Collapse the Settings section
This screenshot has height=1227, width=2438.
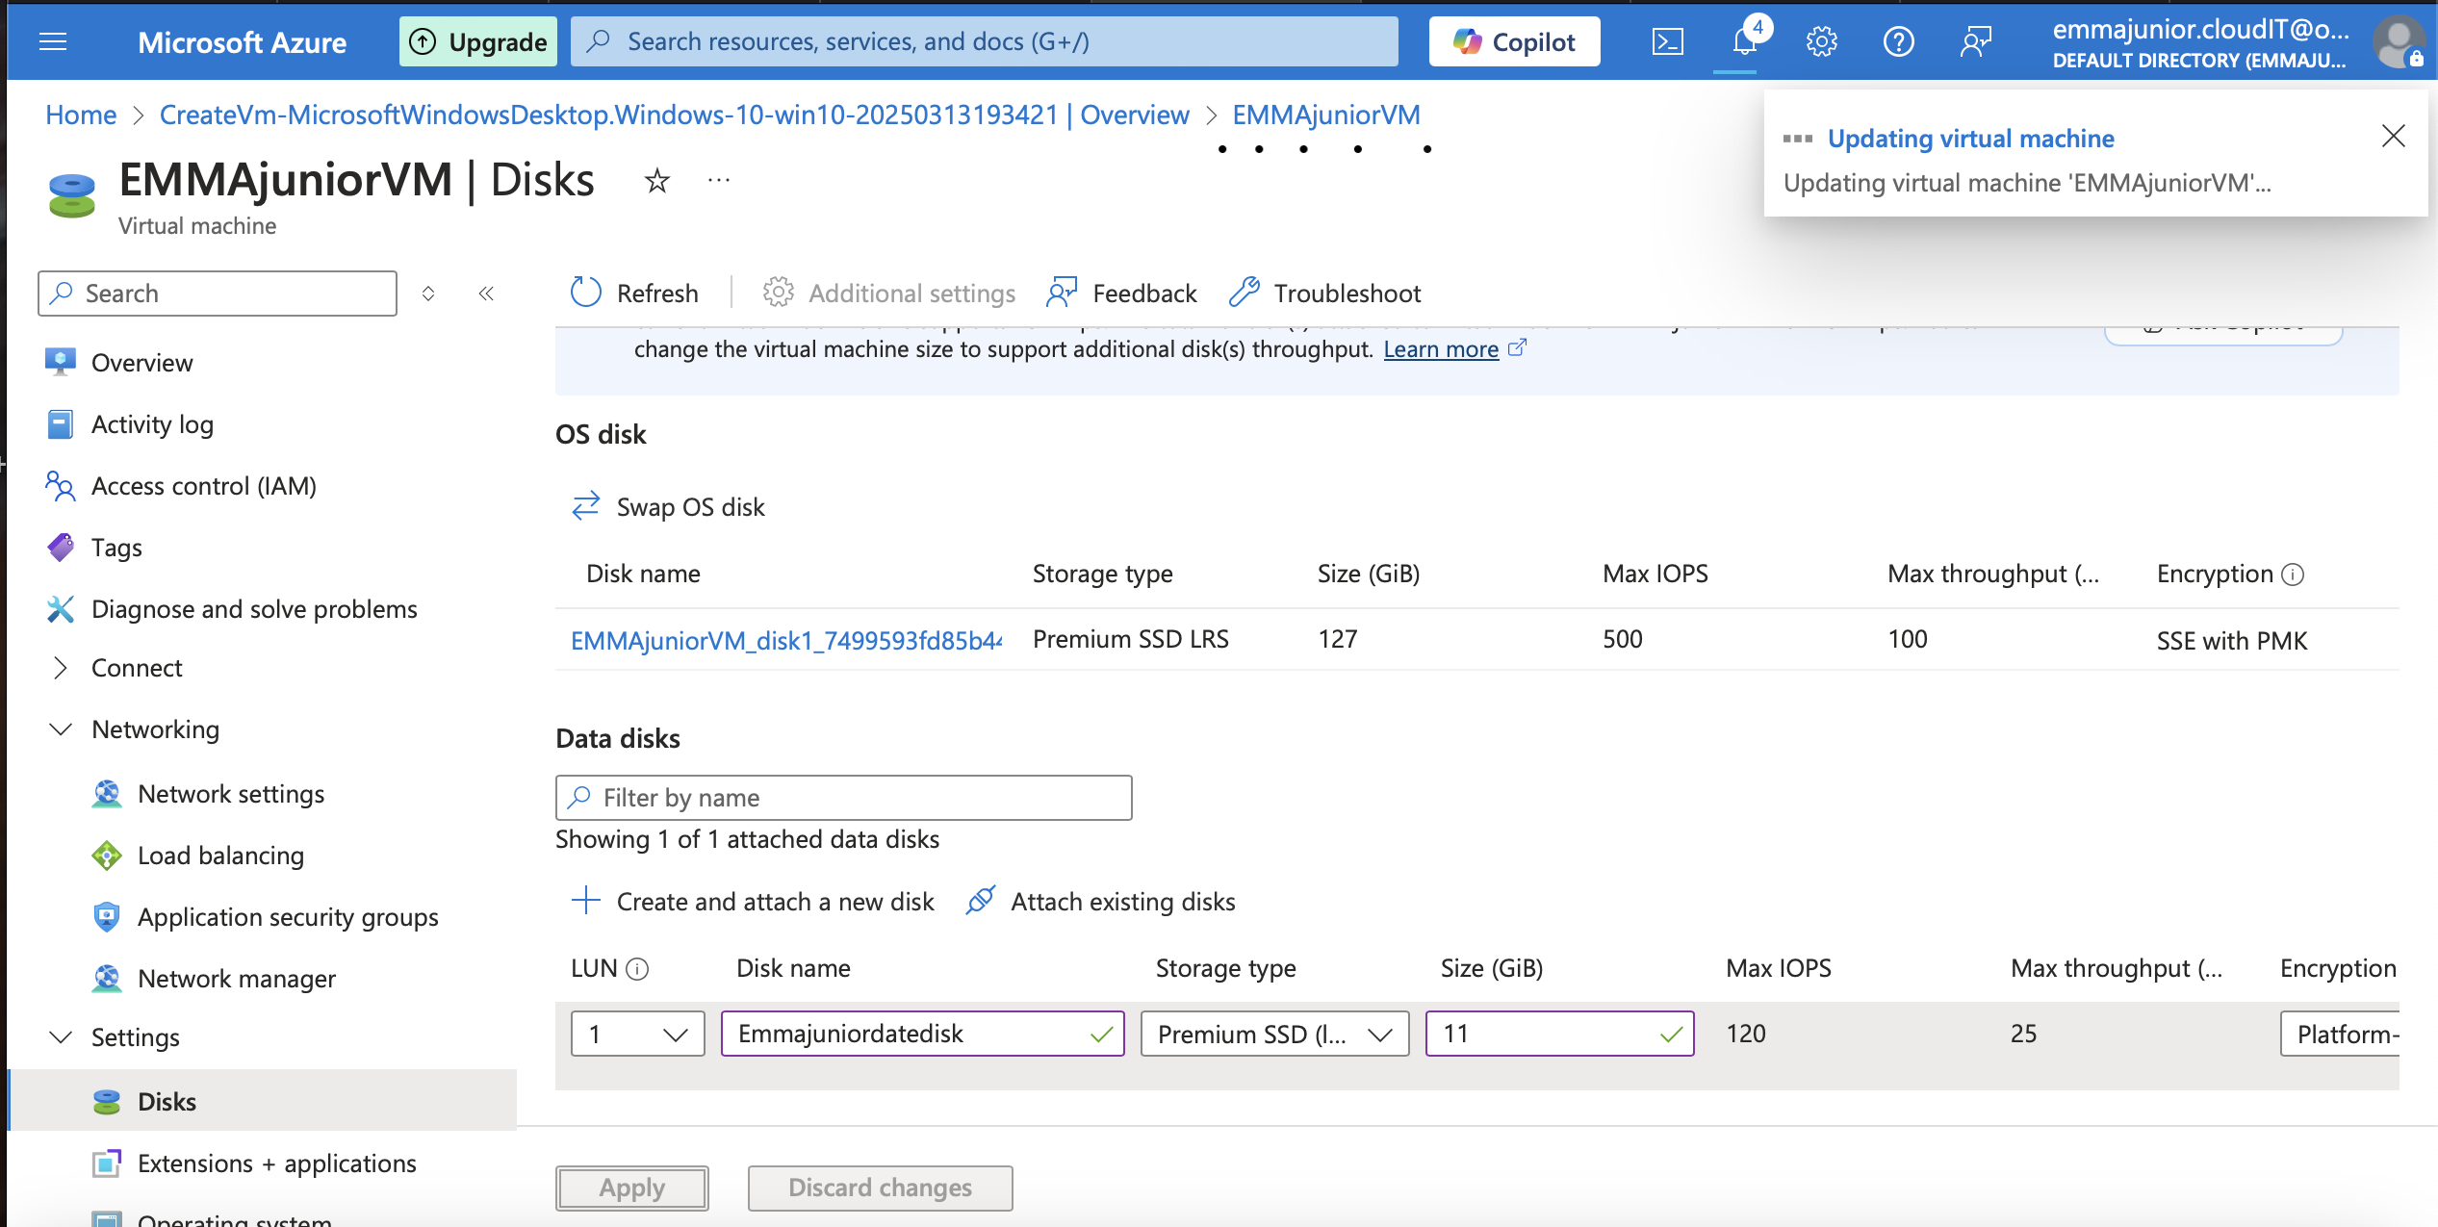[135, 1037]
